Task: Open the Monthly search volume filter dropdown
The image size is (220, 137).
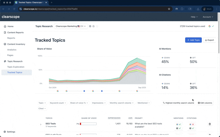Action: pyautogui.click(x=122, y=103)
